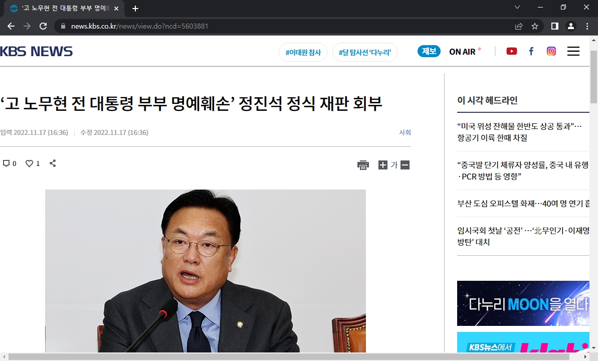598x361 pixels.
Task: Open KBS Instagram icon
Action: pos(551,51)
